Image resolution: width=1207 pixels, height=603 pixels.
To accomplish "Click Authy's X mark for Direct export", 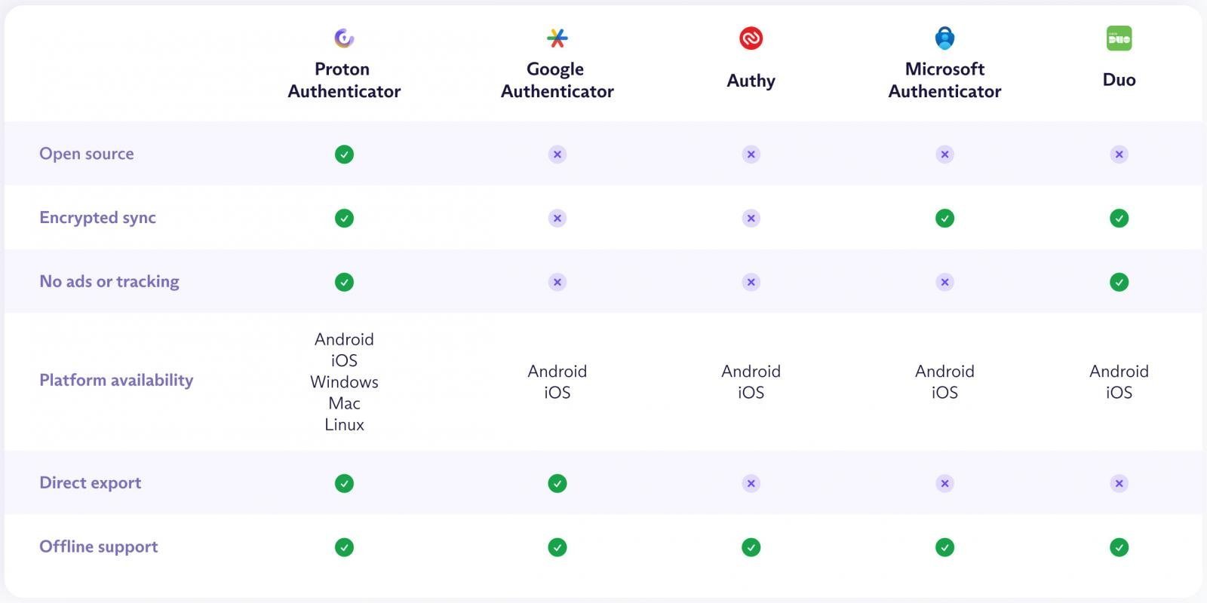I will [751, 484].
